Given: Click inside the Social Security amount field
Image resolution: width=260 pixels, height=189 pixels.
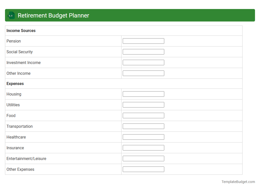Looking at the screenshot, I should (x=143, y=51).
